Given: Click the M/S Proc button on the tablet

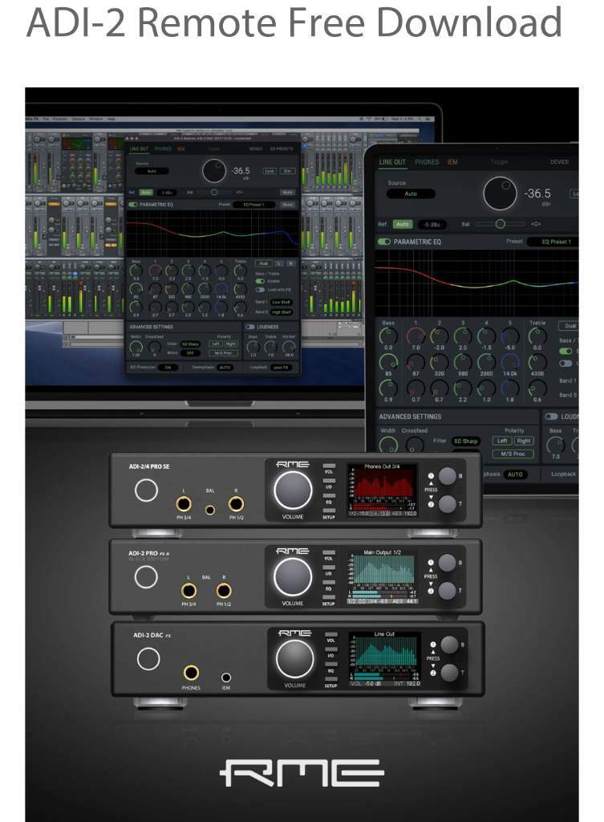Looking at the screenshot, I should pyautogui.click(x=513, y=454).
